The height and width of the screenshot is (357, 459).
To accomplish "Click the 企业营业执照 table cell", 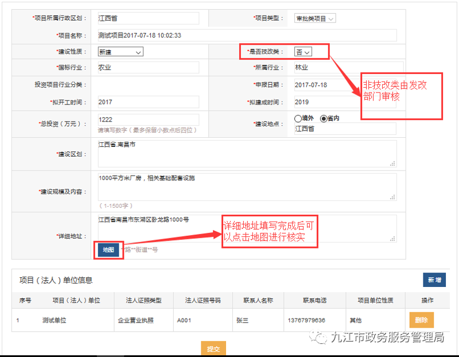I will click(x=136, y=320).
